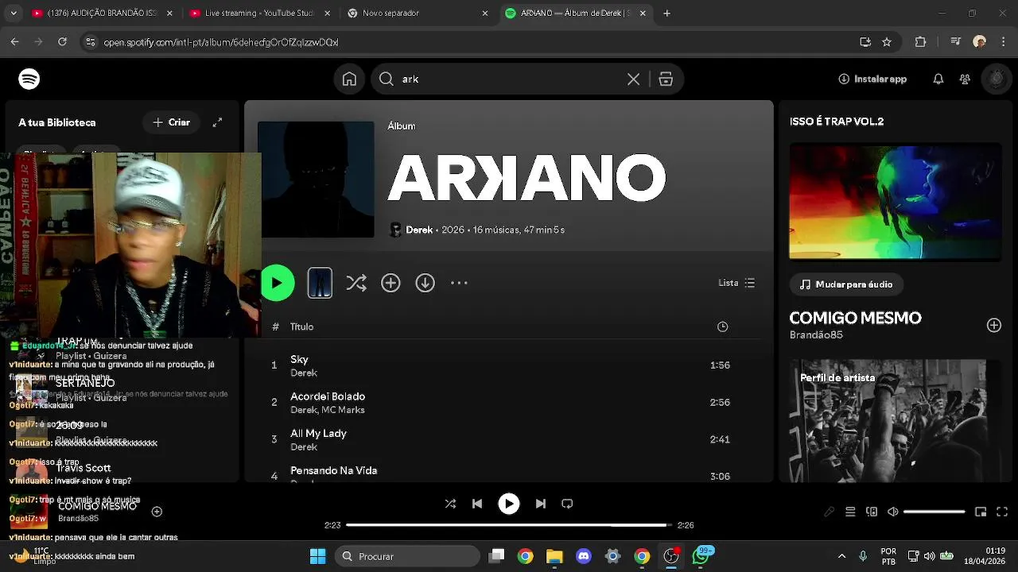Open the user profile avatar

click(x=996, y=79)
